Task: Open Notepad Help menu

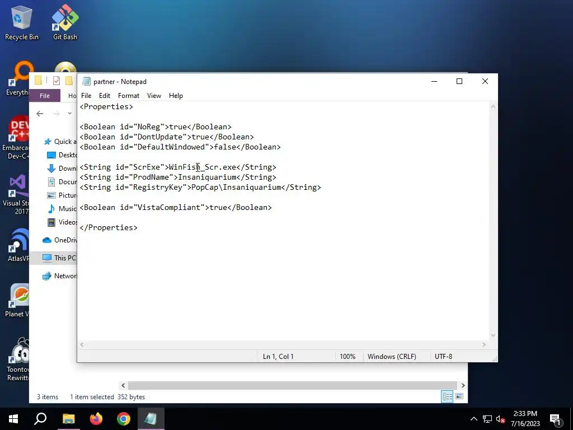Action: pyautogui.click(x=176, y=95)
